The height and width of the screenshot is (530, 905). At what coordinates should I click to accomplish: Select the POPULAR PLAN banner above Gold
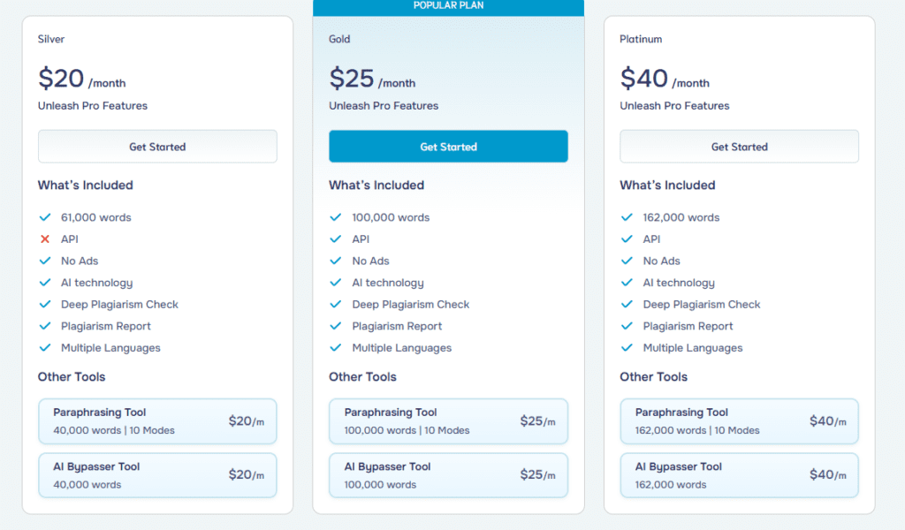(448, 6)
